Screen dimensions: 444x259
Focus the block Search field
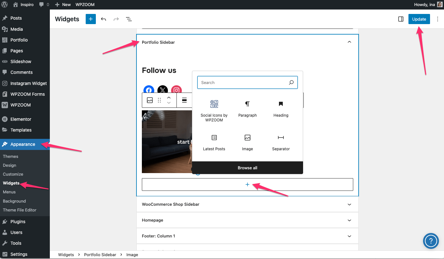[x=243, y=82]
